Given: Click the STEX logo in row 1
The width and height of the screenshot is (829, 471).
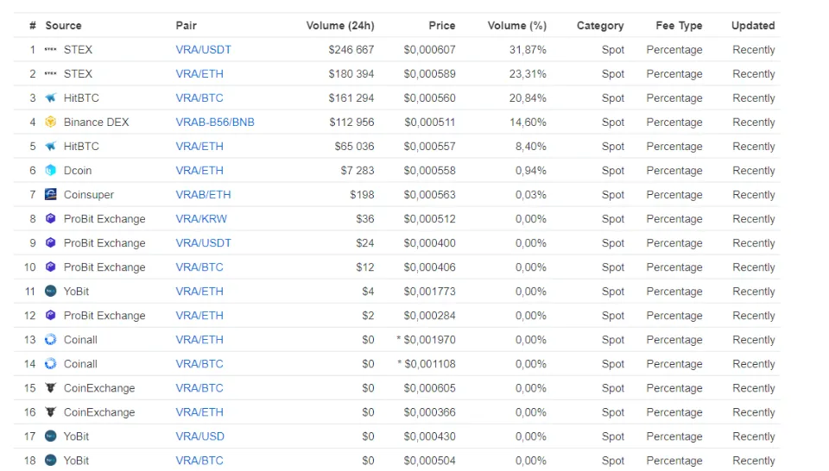Looking at the screenshot, I should tap(50, 50).
